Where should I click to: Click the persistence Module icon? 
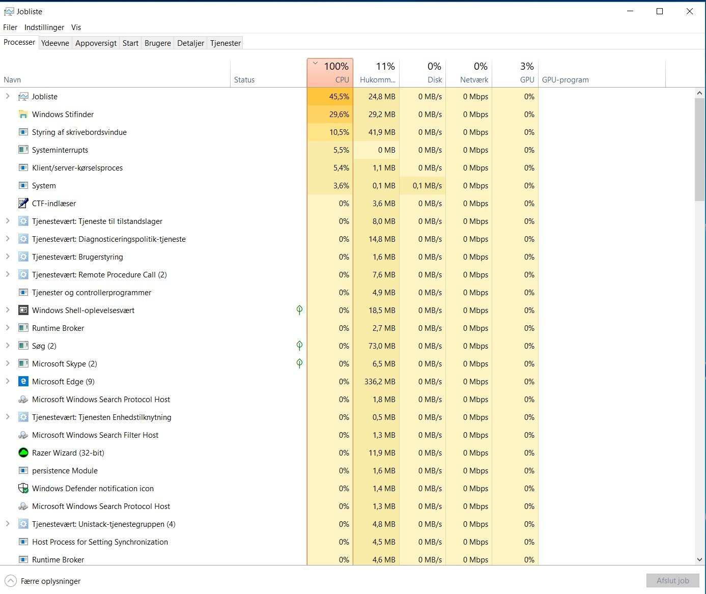pos(23,471)
